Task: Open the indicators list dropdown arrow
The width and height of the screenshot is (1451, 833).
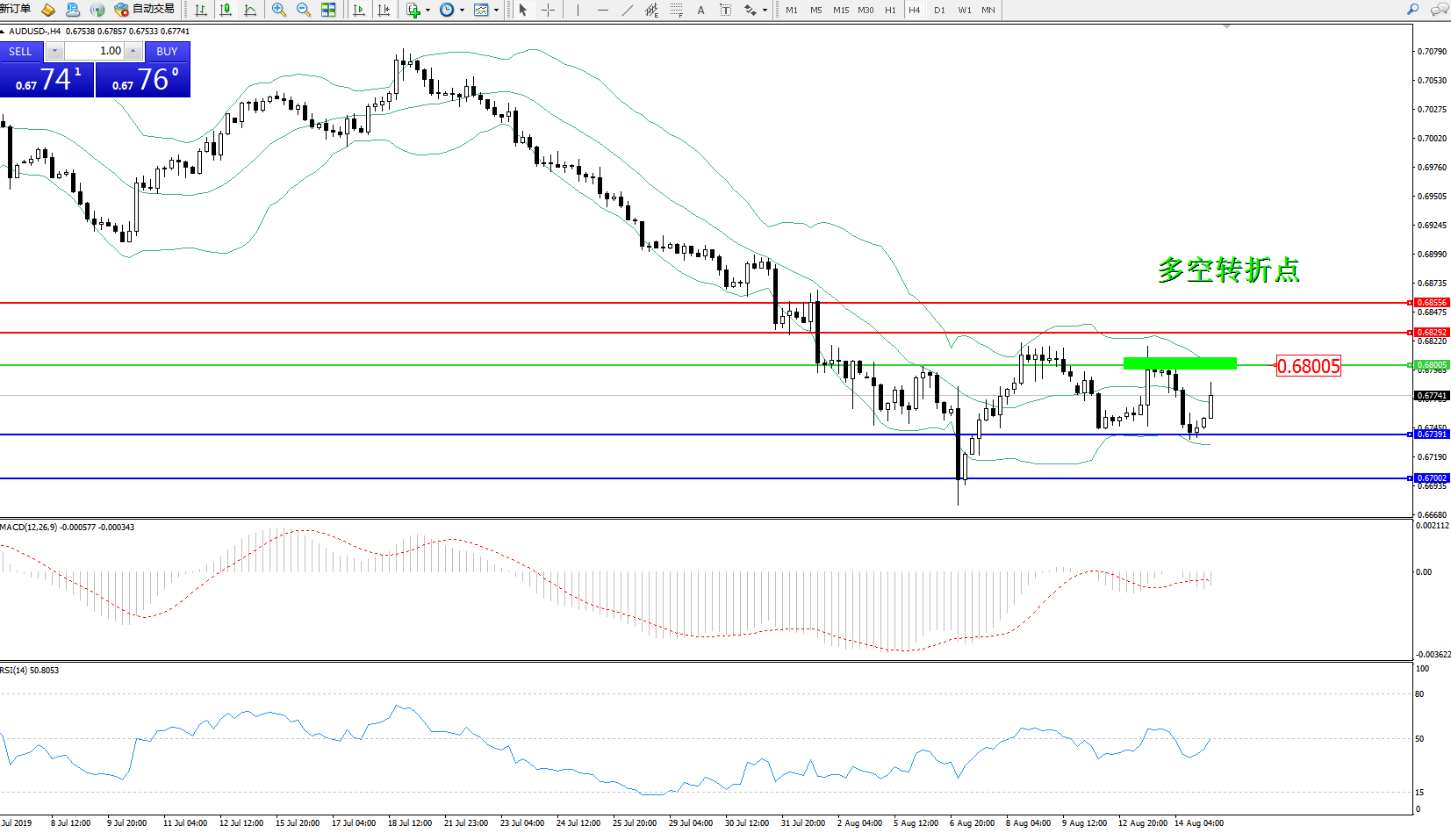Action: [x=427, y=11]
